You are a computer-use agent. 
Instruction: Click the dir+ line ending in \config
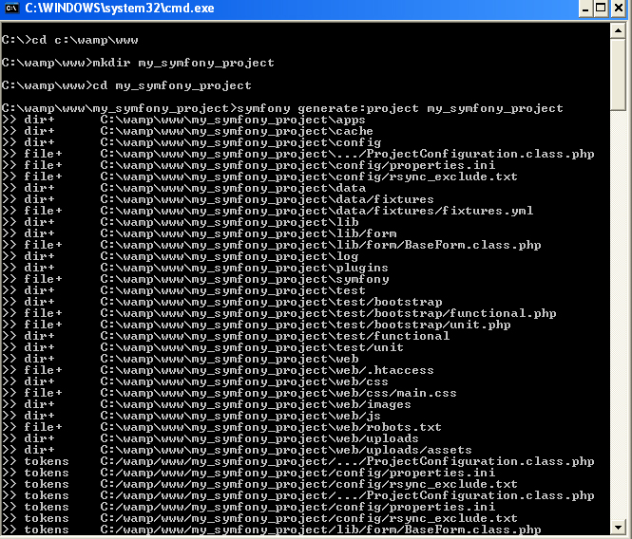pyautogui.click(x=191, y=142)
